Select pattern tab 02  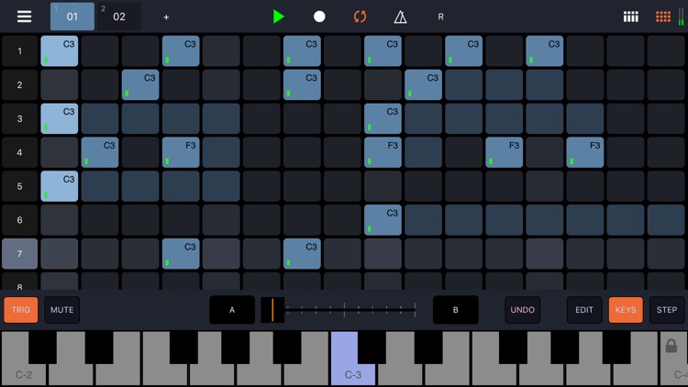pyautogui.click(x=119, y=17)
